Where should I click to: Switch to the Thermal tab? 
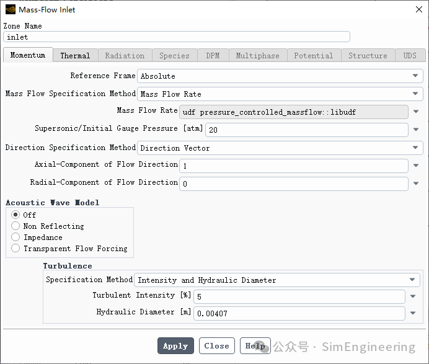[75, 56]
